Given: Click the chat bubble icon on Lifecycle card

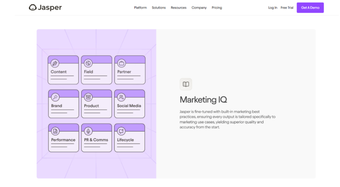Looking at the screenshot, I should pos(121,131).
